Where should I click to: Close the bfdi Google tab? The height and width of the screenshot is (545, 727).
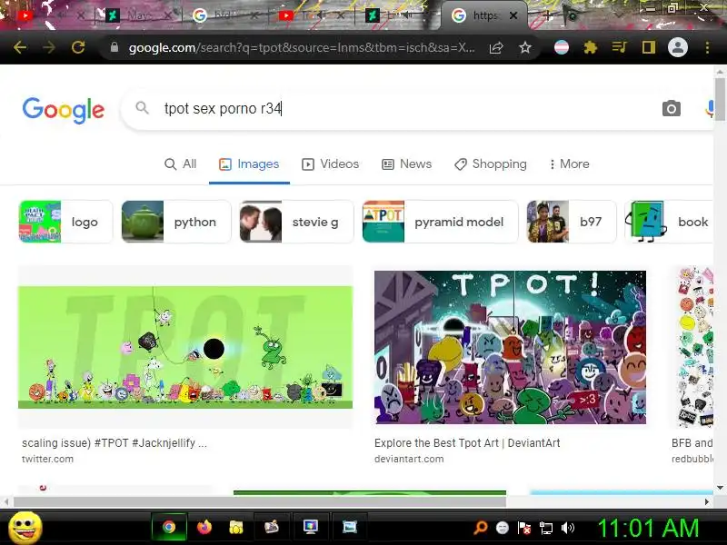pos(254,15)
